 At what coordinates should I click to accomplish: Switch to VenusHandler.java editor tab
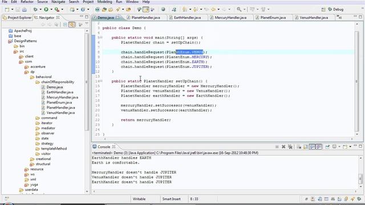point(314,18)
